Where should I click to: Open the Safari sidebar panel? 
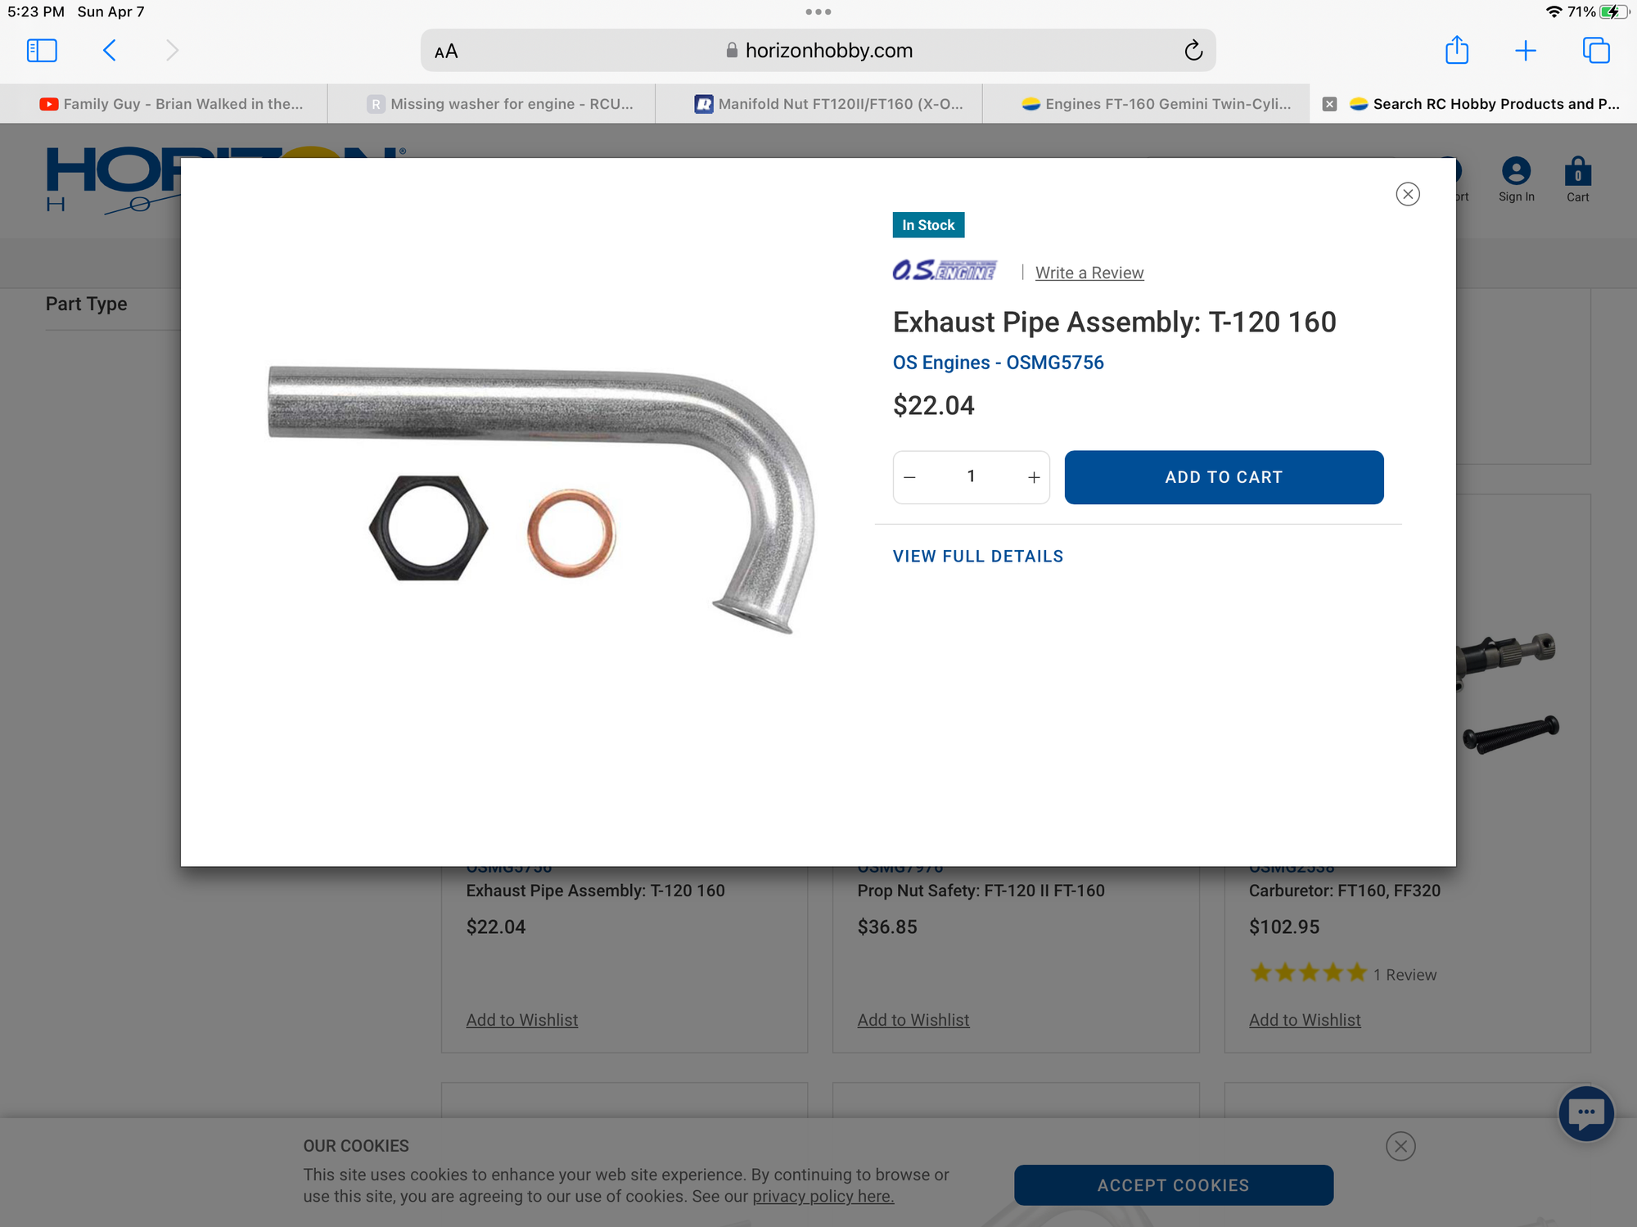[42, 51]
